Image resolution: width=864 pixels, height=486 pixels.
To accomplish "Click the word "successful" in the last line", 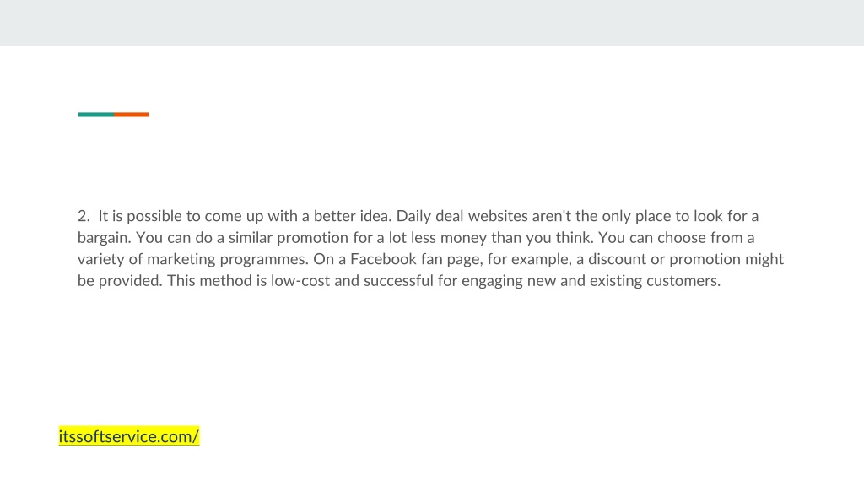I will pos(398,280).
